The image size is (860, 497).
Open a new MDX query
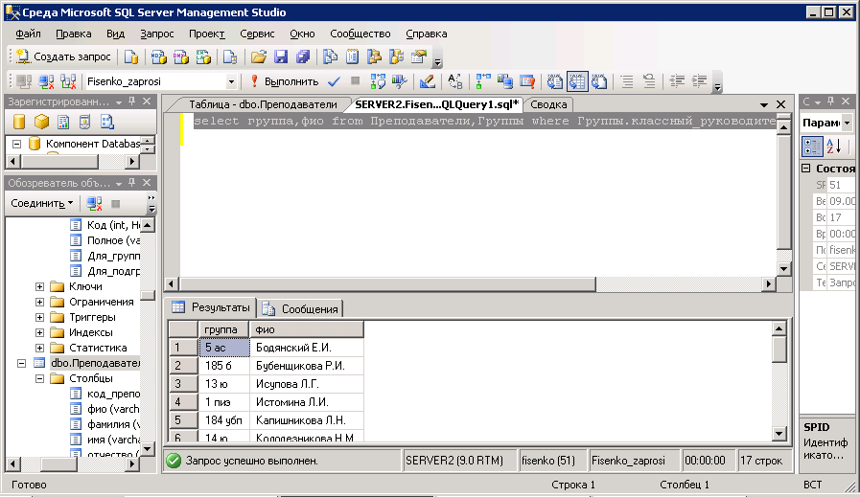tap(158, 56)
